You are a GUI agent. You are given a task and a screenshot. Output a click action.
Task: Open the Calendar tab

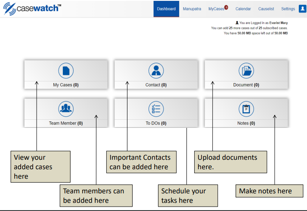243,9
